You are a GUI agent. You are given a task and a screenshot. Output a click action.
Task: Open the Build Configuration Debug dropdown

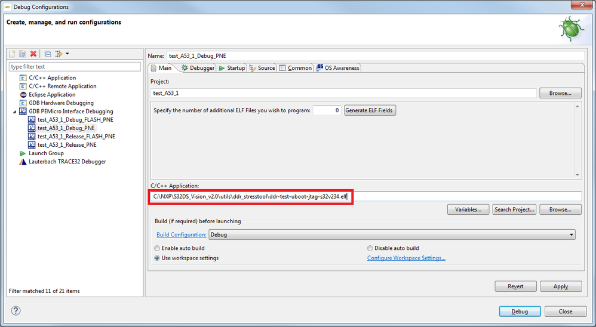point(392,235)
